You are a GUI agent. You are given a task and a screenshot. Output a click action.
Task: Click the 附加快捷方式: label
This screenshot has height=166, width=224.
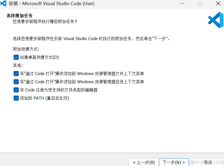(x=26, y=49)
